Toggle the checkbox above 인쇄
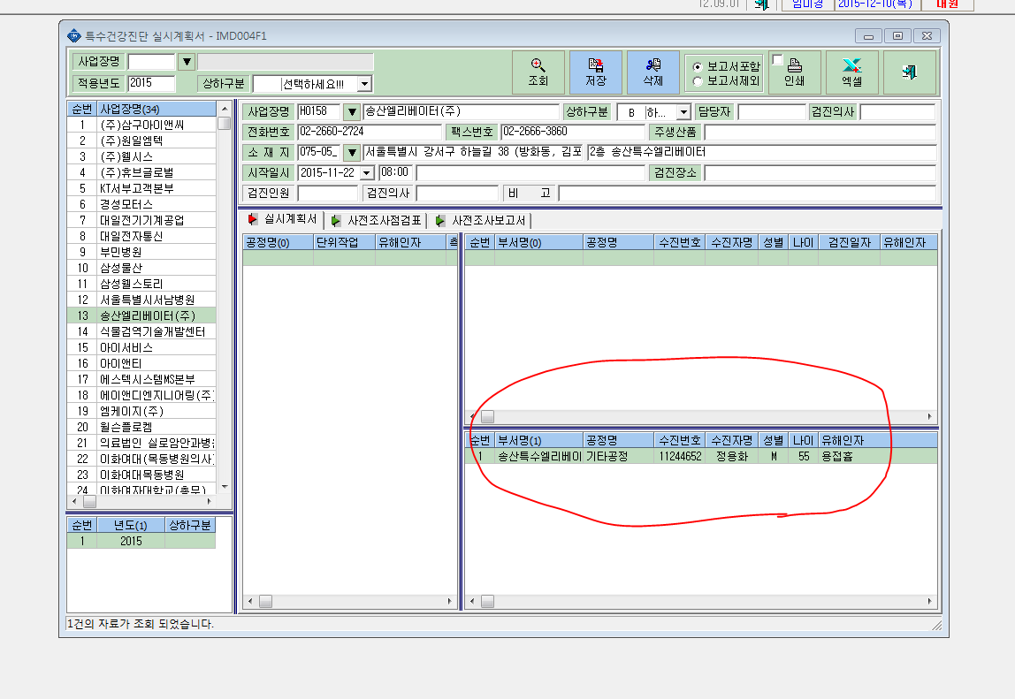The image size is (1015, 699). [x=778, y=60]
